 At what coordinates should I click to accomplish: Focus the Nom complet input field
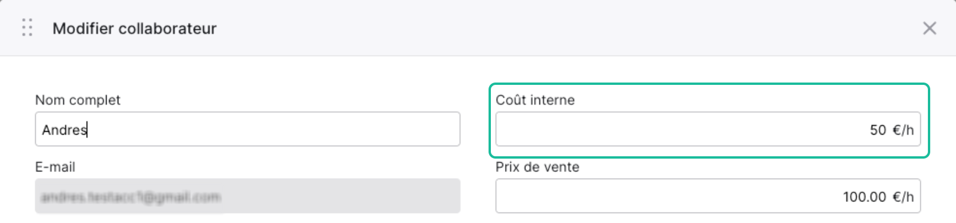[247, 129]
